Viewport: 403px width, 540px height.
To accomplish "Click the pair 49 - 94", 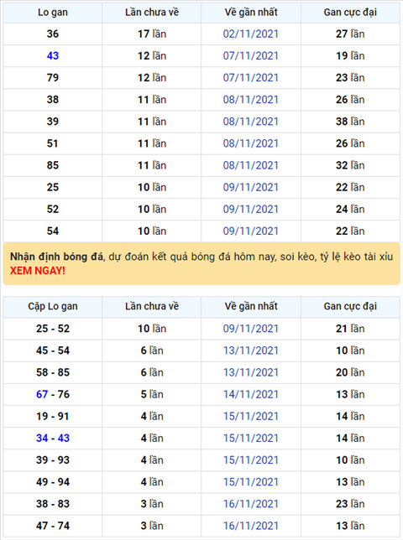I will pos(53,482).
